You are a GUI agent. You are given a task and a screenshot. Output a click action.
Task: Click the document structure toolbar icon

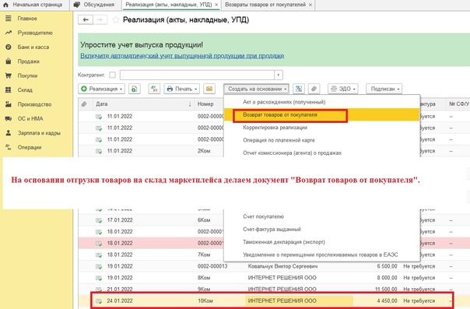coord(299,89)
